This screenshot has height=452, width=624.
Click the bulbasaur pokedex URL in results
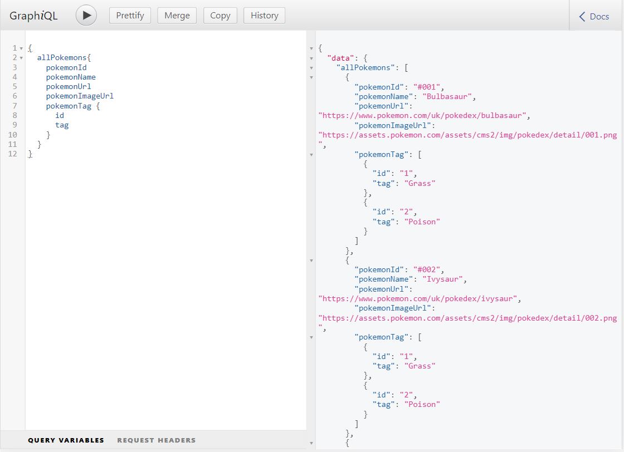click(422, 116)
